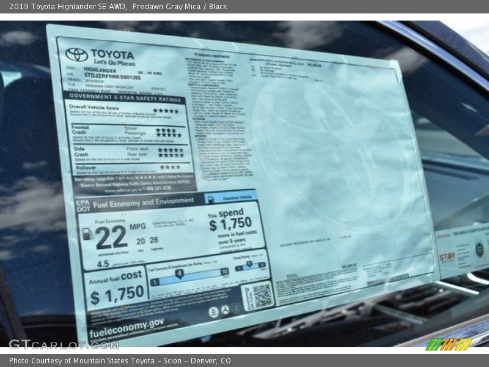Click the 'Overall Vehicle Score' label
This screenshot has height=367, width=489.
94,107
